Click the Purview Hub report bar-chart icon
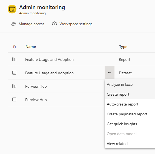This screenshot has width=155, height=154. click(14, 86)
